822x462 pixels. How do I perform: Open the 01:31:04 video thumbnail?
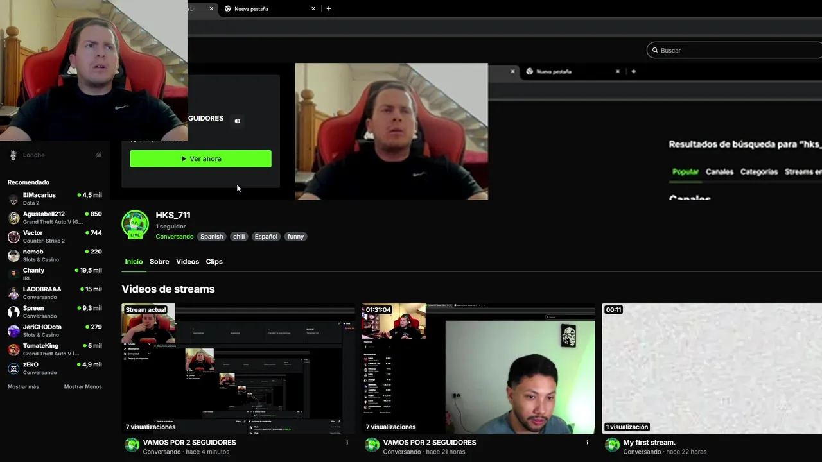click(478, 368)
